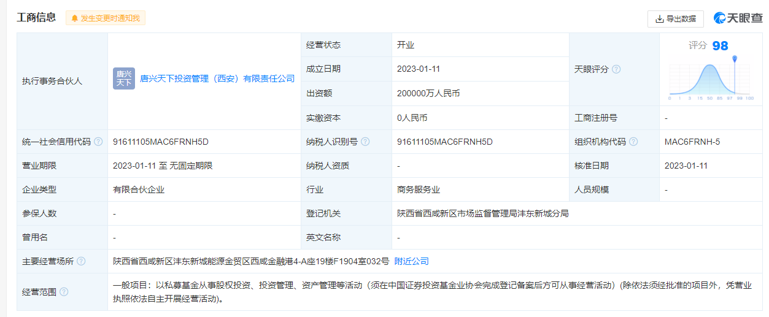Click organization code MAC6FRNH-5

pyautogui.click(x=692, y=142)
